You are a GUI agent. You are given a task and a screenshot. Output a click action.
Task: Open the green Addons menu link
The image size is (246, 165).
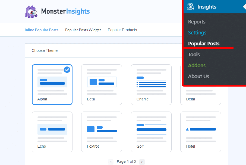pos(197,65)
